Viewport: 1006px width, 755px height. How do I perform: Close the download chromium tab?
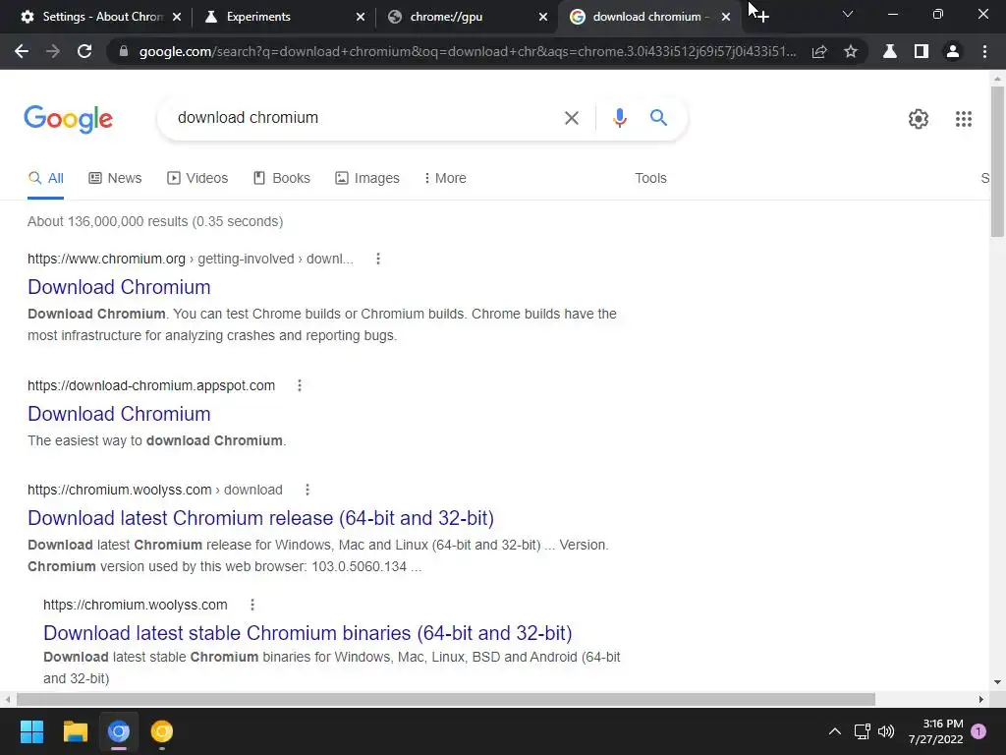point(726,17)
